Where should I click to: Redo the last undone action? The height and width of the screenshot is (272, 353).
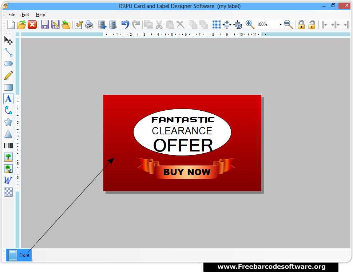(x=136, y=24)
